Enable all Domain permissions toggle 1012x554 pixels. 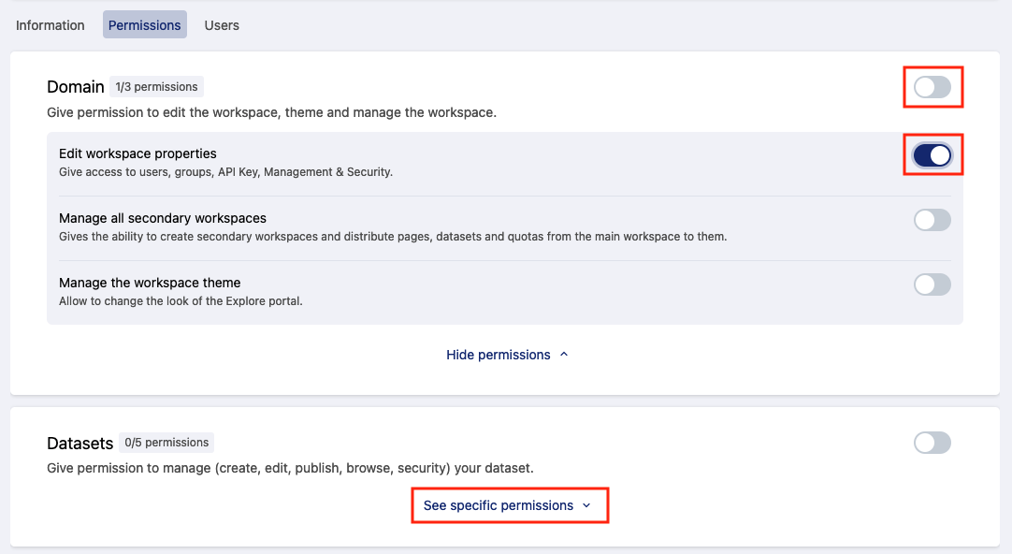coord(932,87)
